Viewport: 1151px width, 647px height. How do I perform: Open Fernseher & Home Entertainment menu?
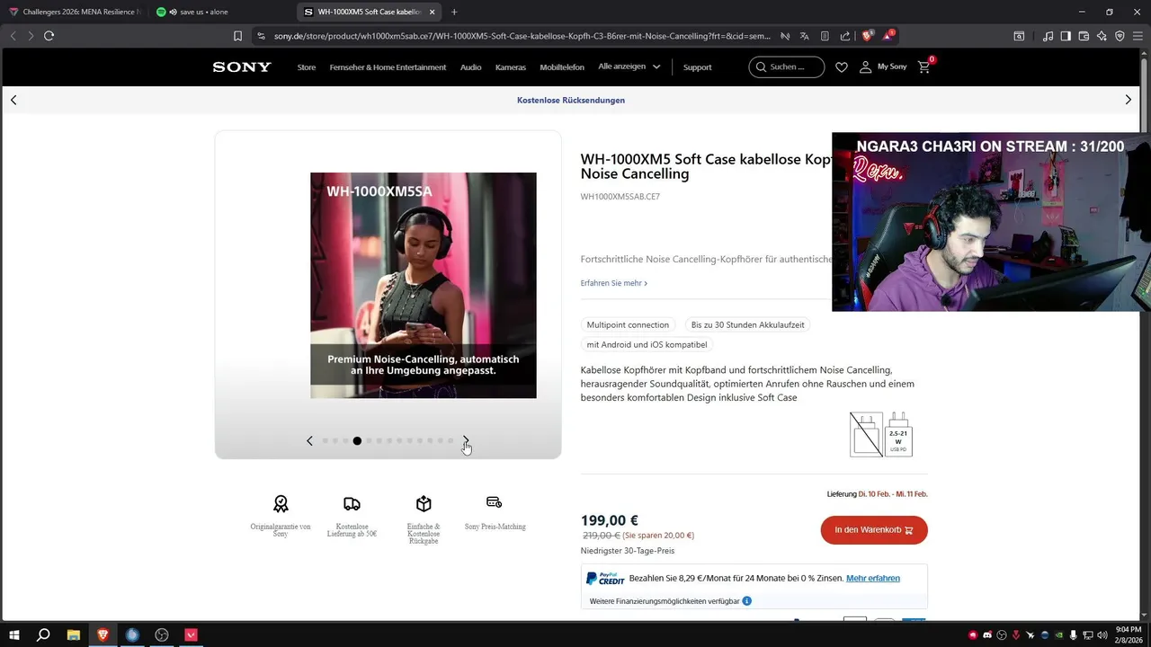click(388, 67)
